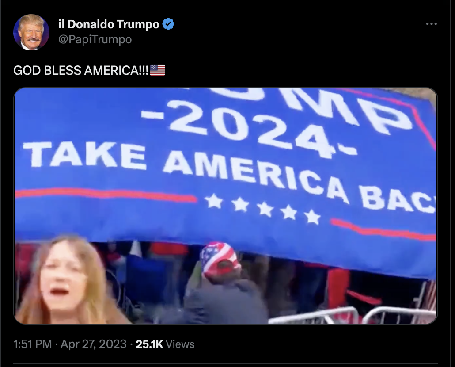
Task: Click the shouting woman in video corner
Action: (x=65, y=280)
